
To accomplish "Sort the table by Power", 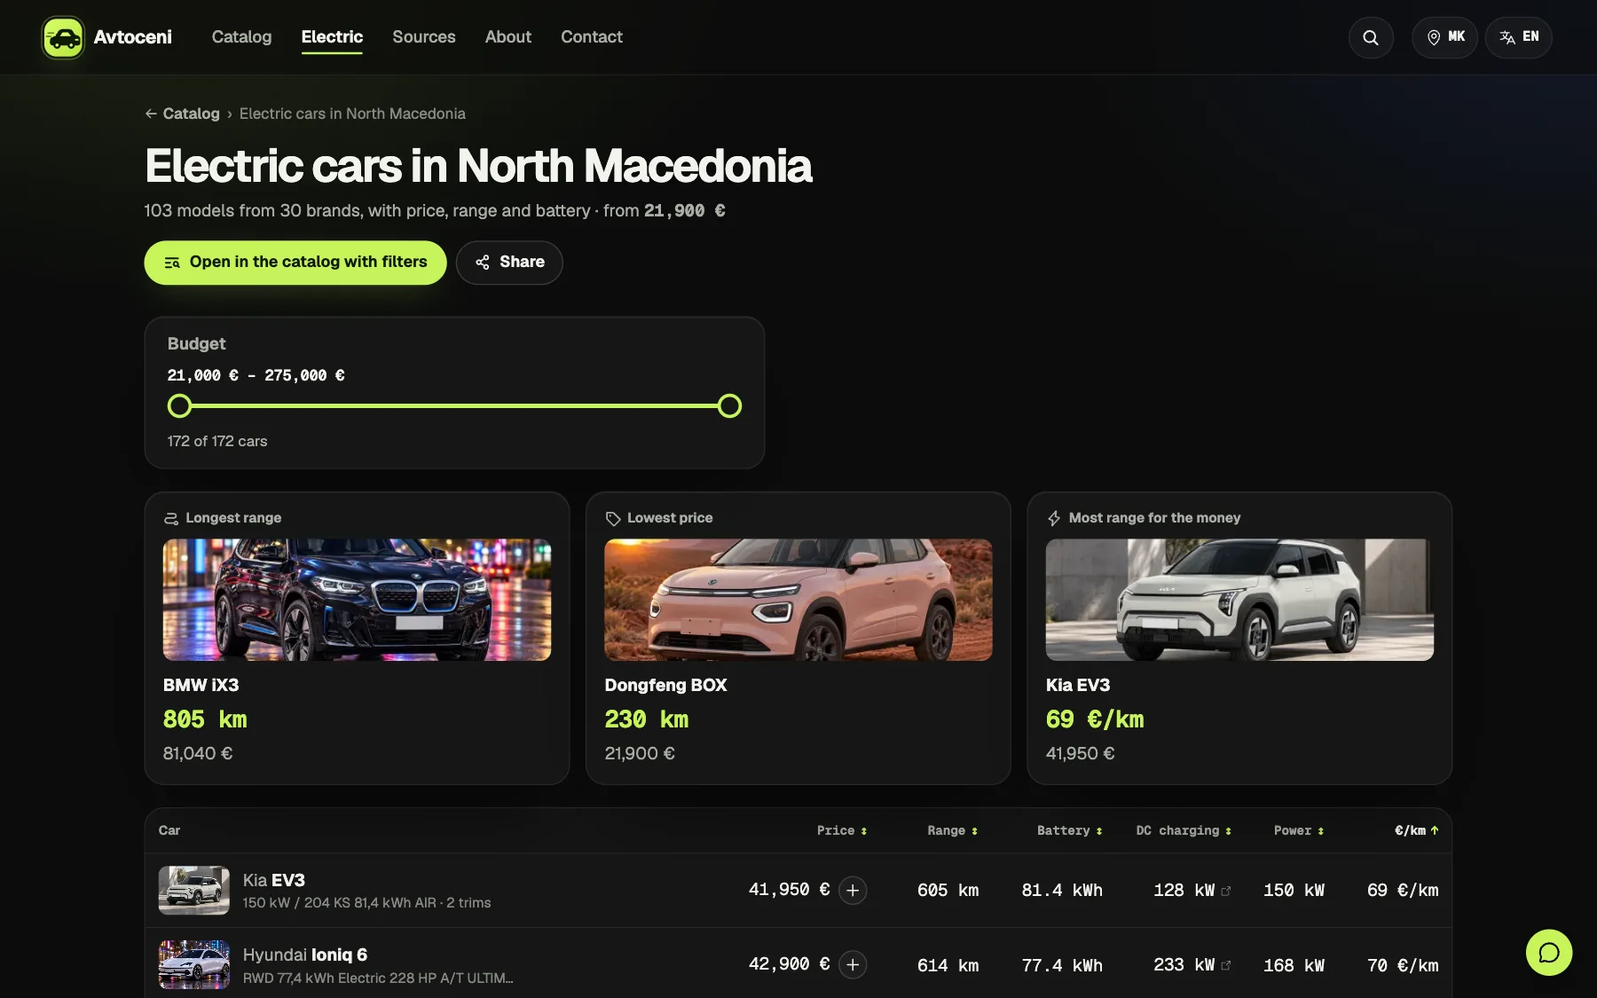I will [1299, 830].
